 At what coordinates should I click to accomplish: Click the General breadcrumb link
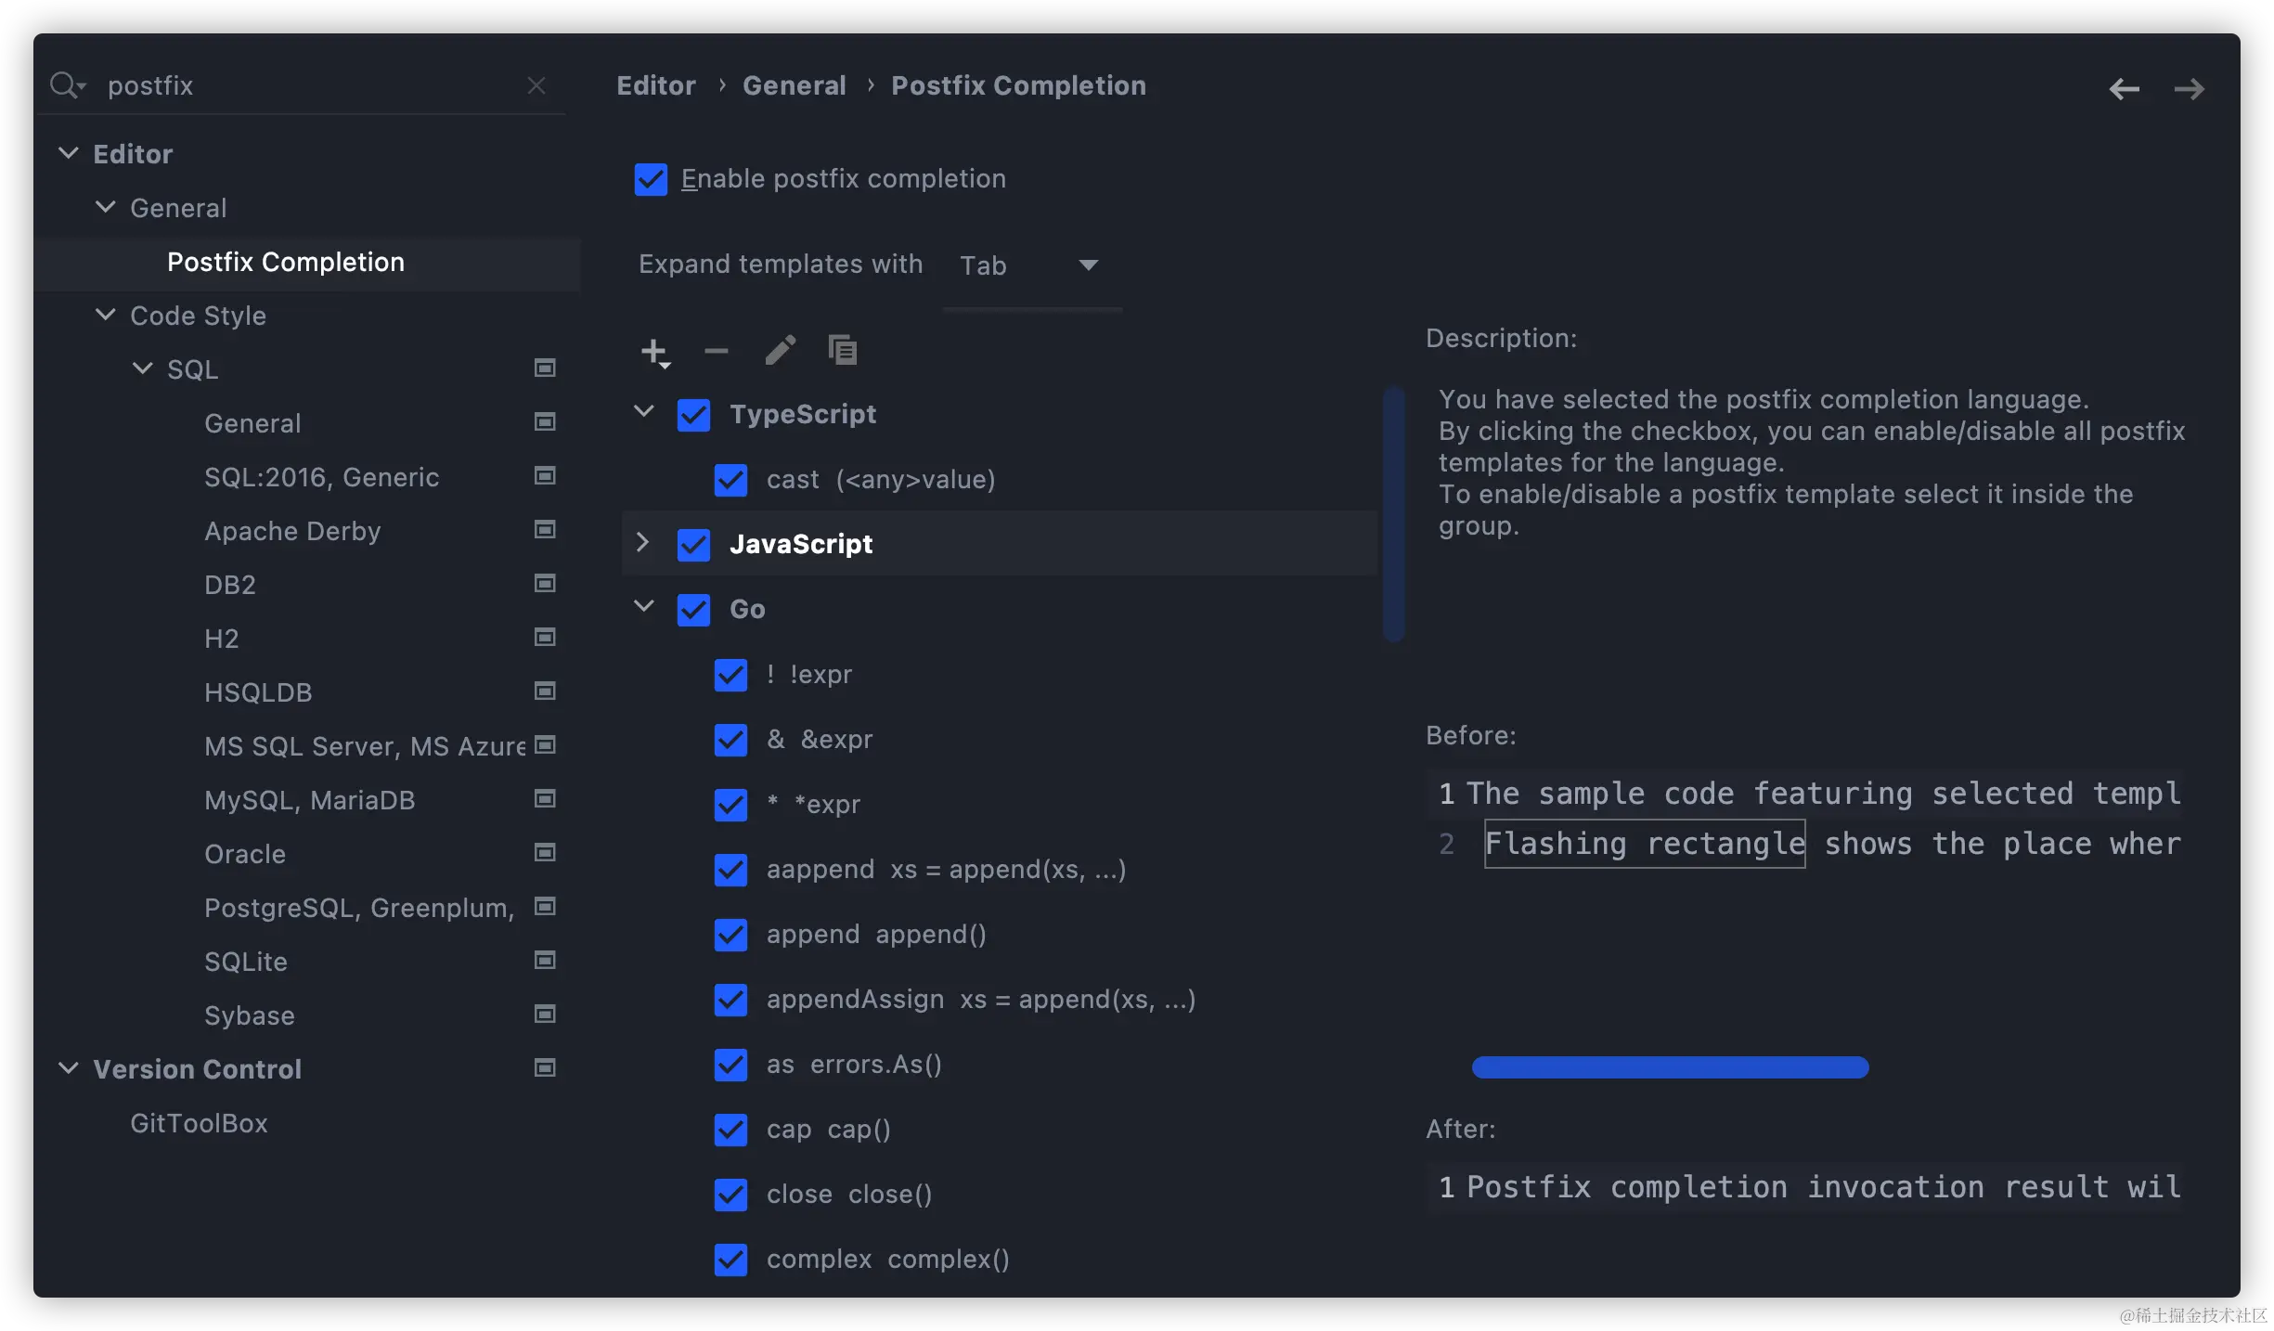click(794, 85)
